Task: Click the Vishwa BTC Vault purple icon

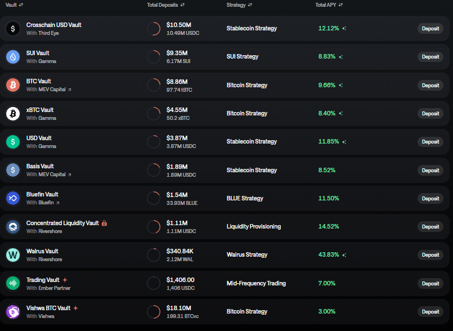Action: pyautogui.click(x=13, y=312)
